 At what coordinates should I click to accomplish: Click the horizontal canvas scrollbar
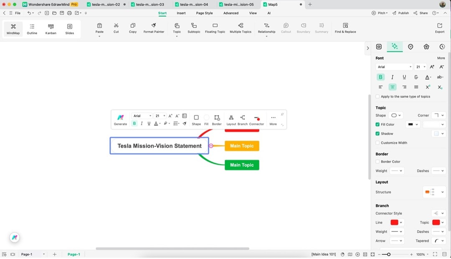tap(172, 249)
